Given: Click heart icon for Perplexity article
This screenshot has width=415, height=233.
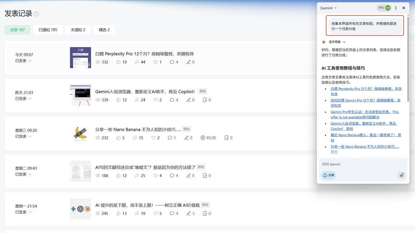Looking at the screenshot, I should click(x=156, y=62).
